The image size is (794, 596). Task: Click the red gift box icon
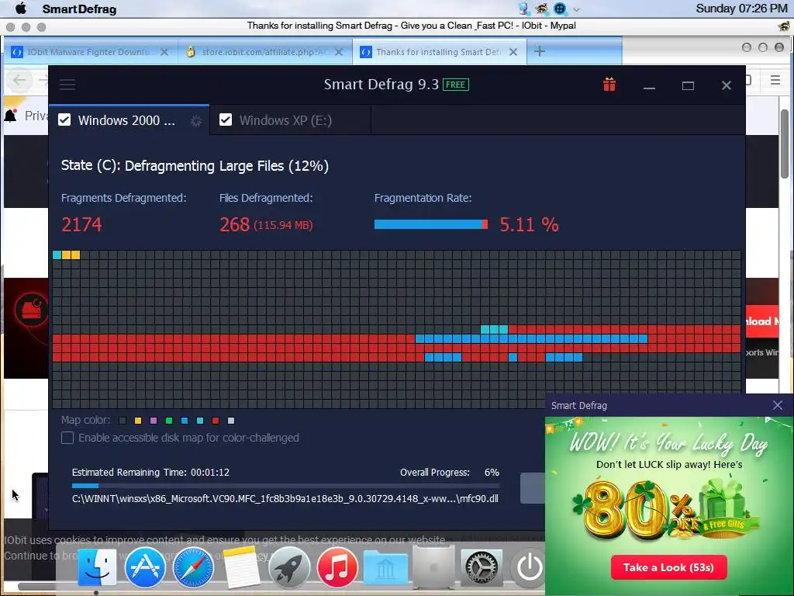pyautogui.click(x=609, y=84)
